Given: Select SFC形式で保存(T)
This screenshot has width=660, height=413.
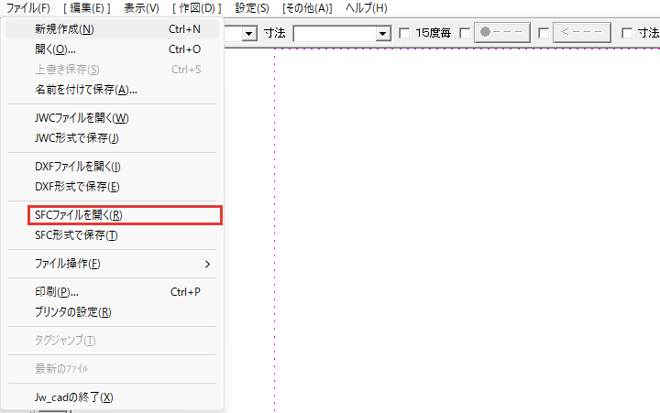Looking at the screenshot, I should coord(112,235).
